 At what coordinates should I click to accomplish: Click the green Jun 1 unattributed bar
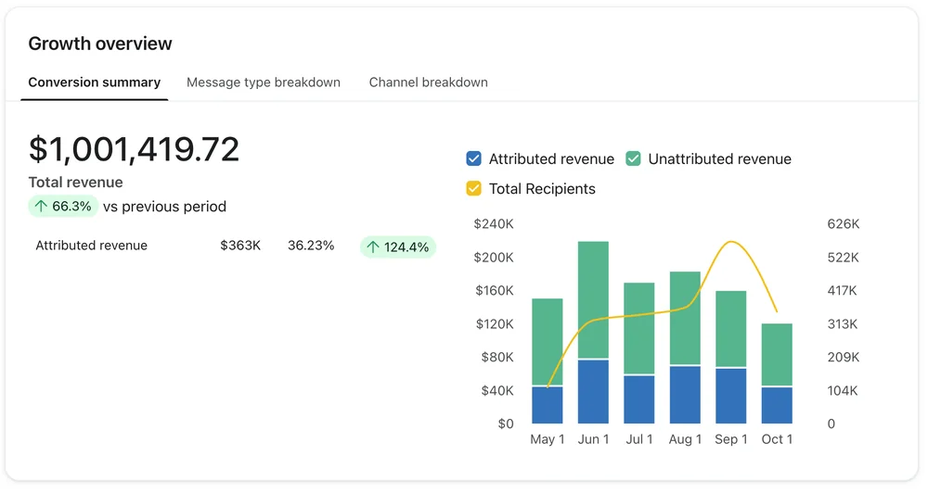click(593, 299)
